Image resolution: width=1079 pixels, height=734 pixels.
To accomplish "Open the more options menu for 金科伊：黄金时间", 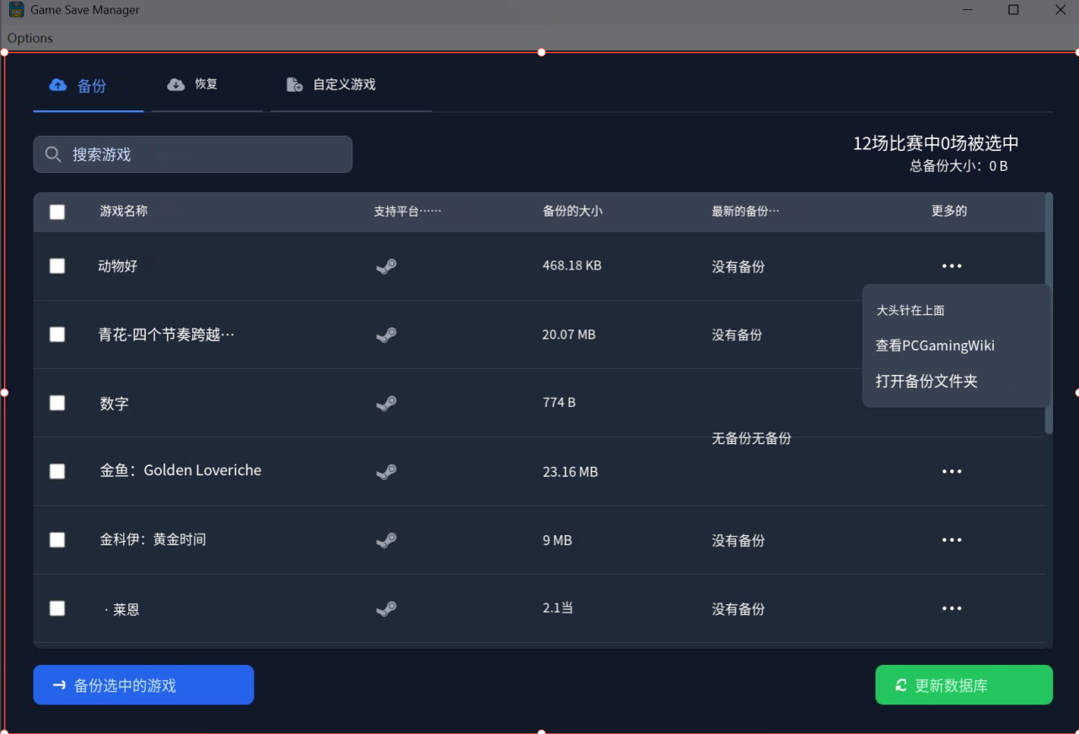I will coord(952,540).
